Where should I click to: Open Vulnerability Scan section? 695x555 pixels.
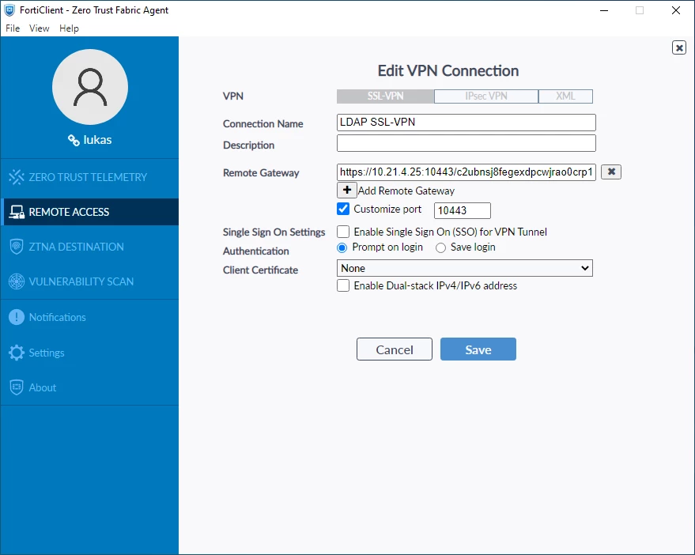[x=89, y=281]
